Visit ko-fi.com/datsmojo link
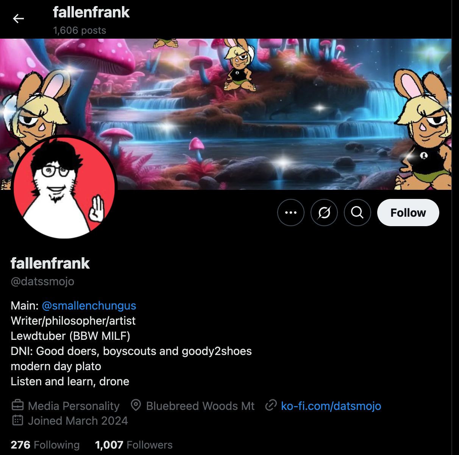The height and width of the screenshot is (455, 459). tap(331, 406)
